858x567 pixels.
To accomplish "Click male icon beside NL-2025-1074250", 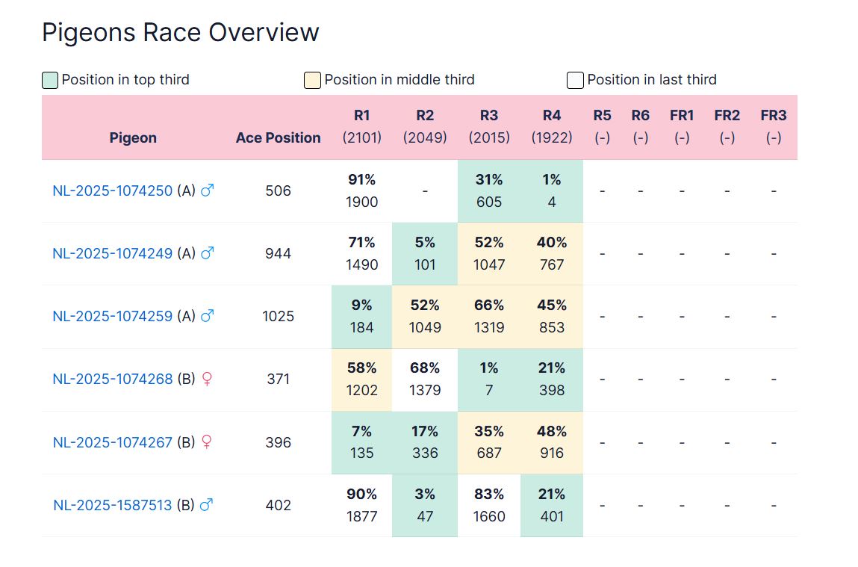I will point(207,190).
